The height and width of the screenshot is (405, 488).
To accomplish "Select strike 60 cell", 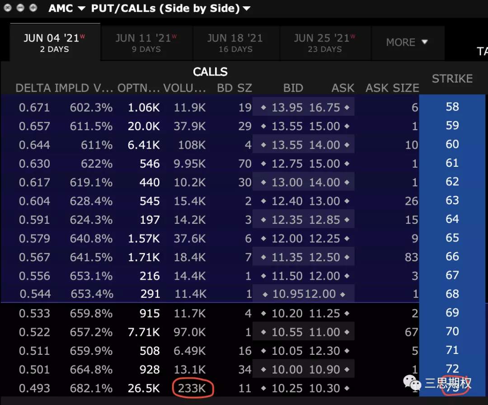I will (452, 144).
